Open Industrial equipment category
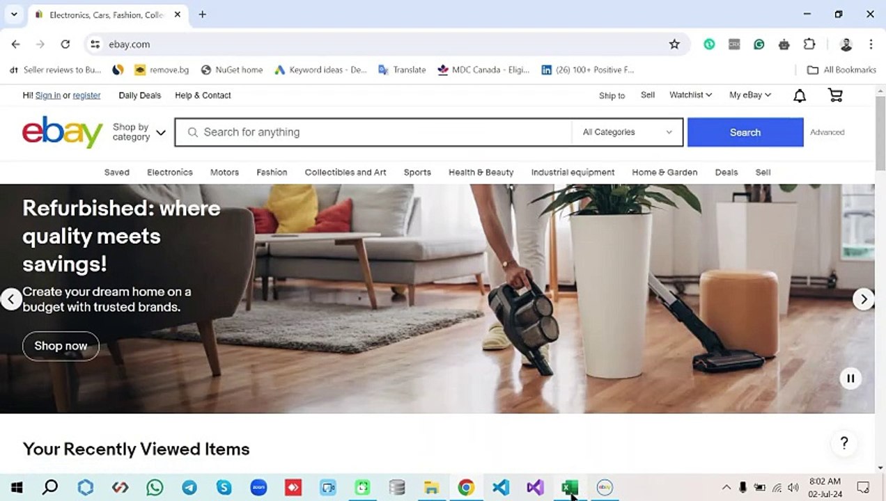This screenshot has height=501, width=886. click(573, 173)
